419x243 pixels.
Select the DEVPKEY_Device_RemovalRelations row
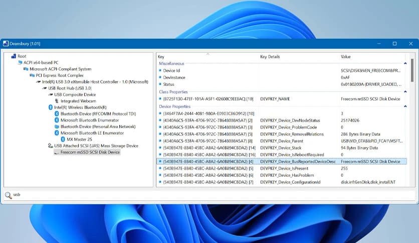coord(281,134)
